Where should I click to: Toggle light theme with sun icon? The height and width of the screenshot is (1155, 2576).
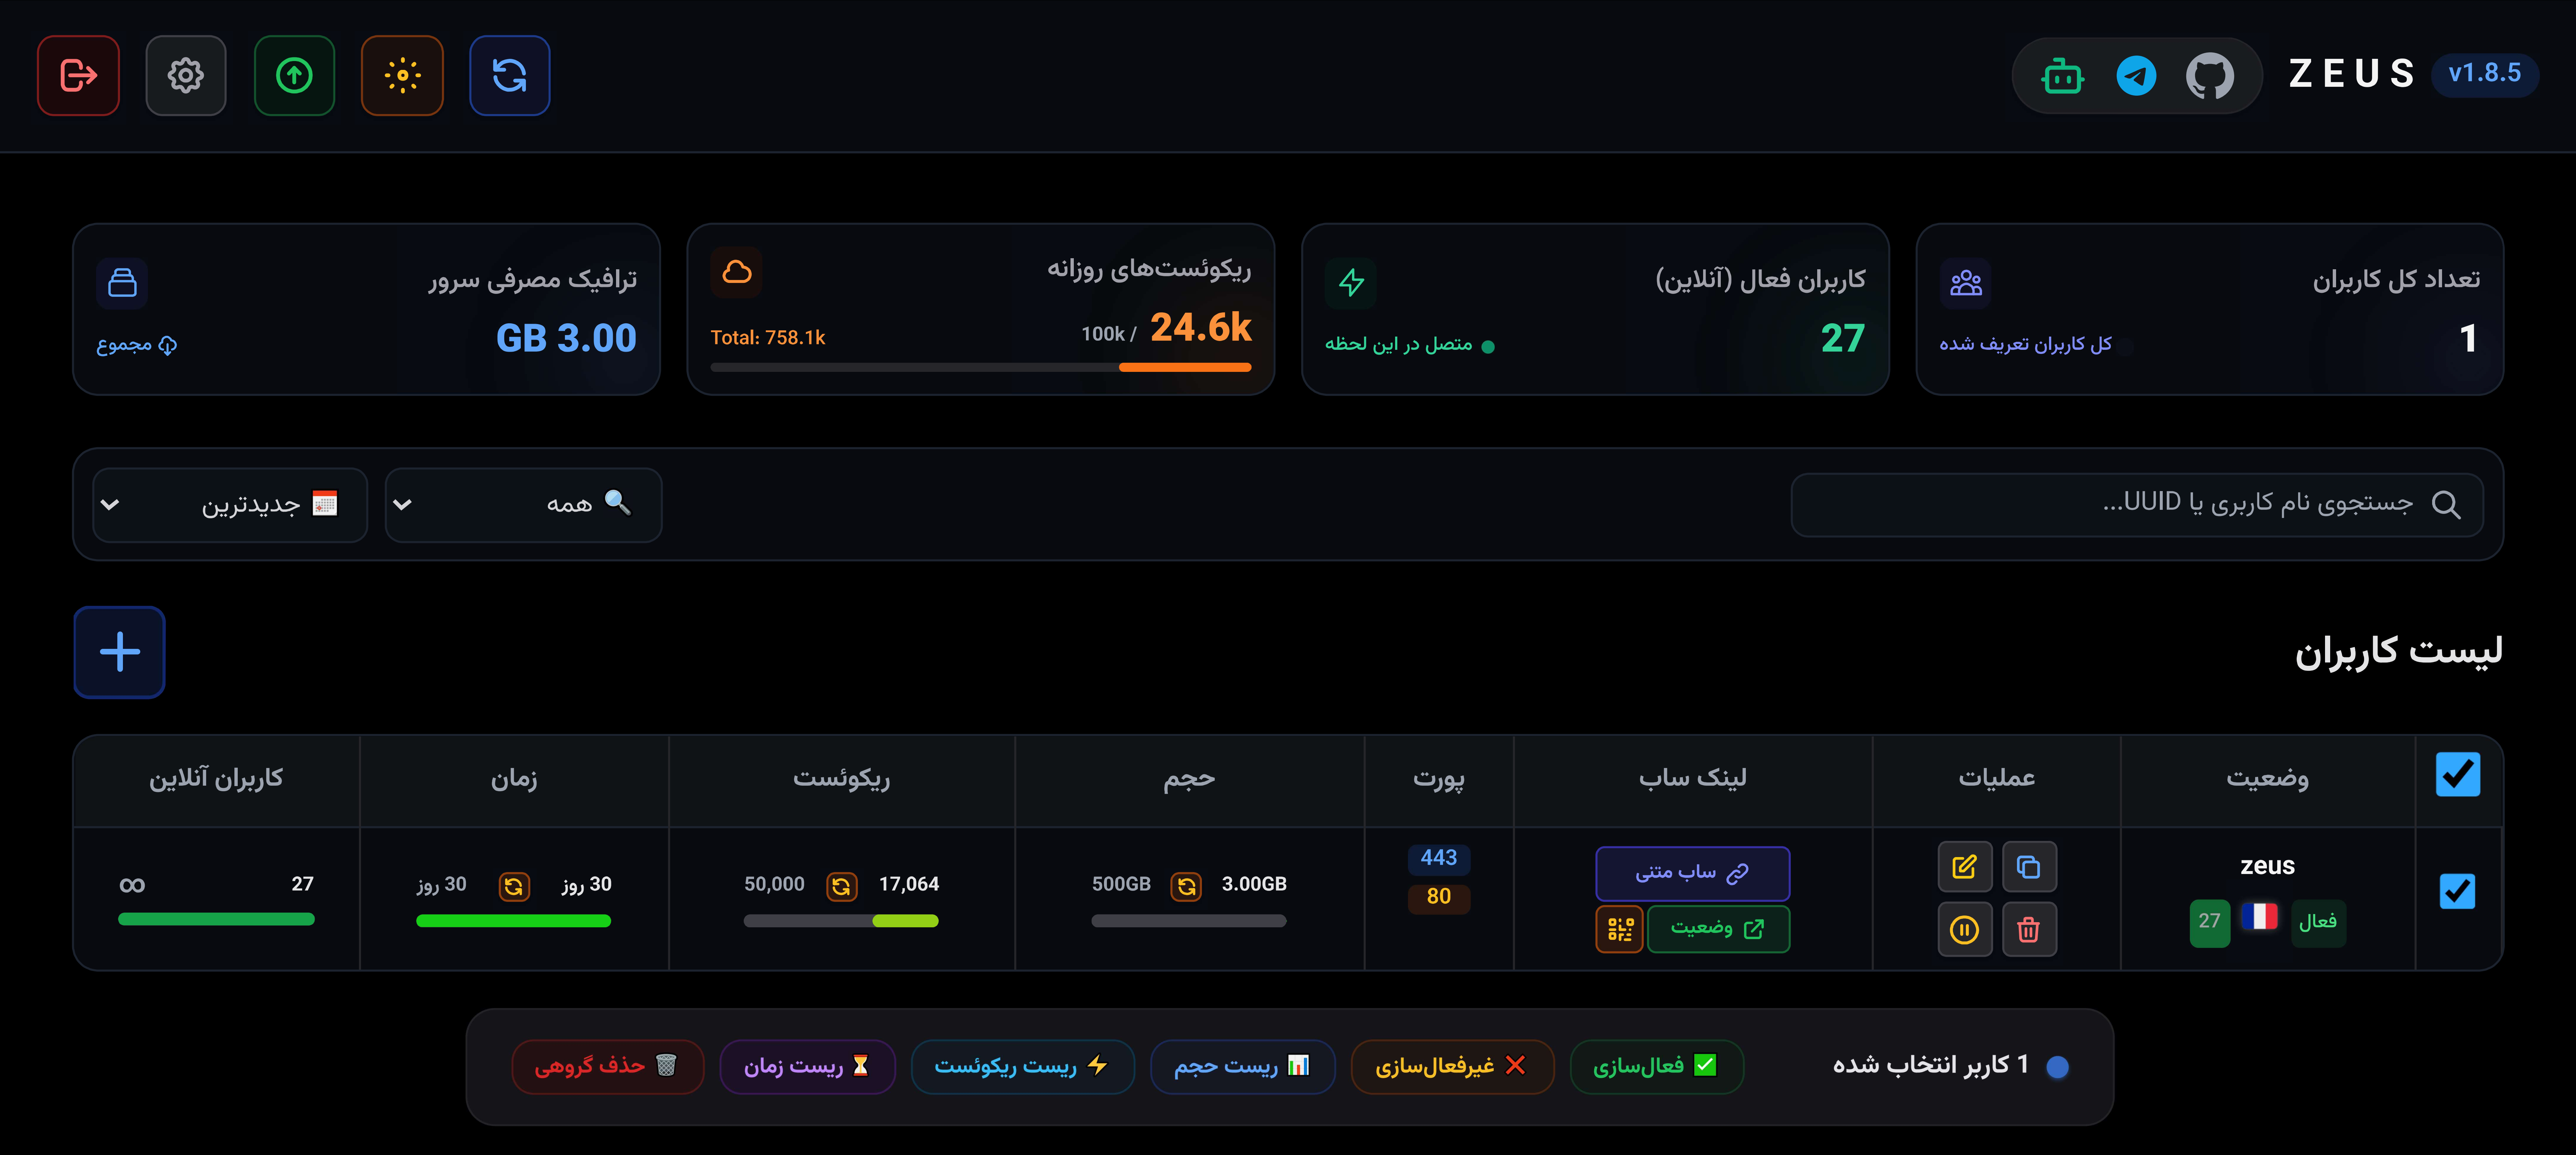coord(402,75)
